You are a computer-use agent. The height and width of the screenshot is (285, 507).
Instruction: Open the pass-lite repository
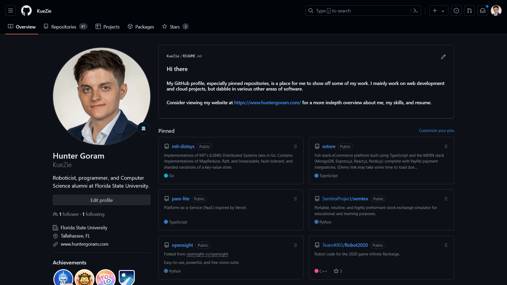tap(181, 199)
